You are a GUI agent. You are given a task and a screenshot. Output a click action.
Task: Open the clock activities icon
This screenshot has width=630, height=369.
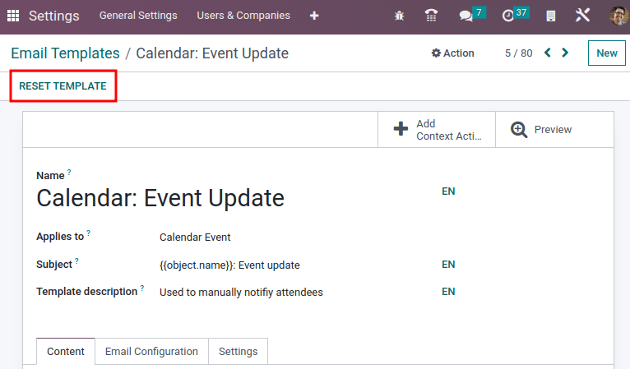pos(509,16)
